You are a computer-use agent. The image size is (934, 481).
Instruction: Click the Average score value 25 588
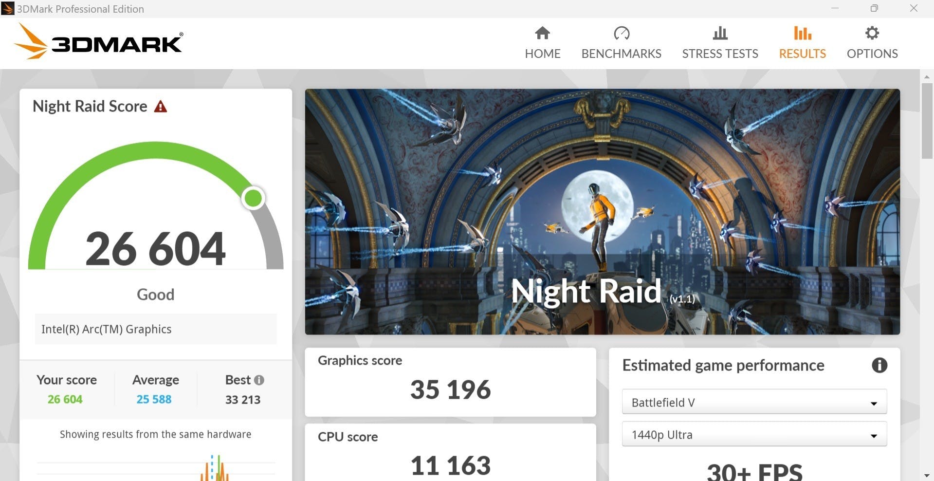tap(154, 399)
